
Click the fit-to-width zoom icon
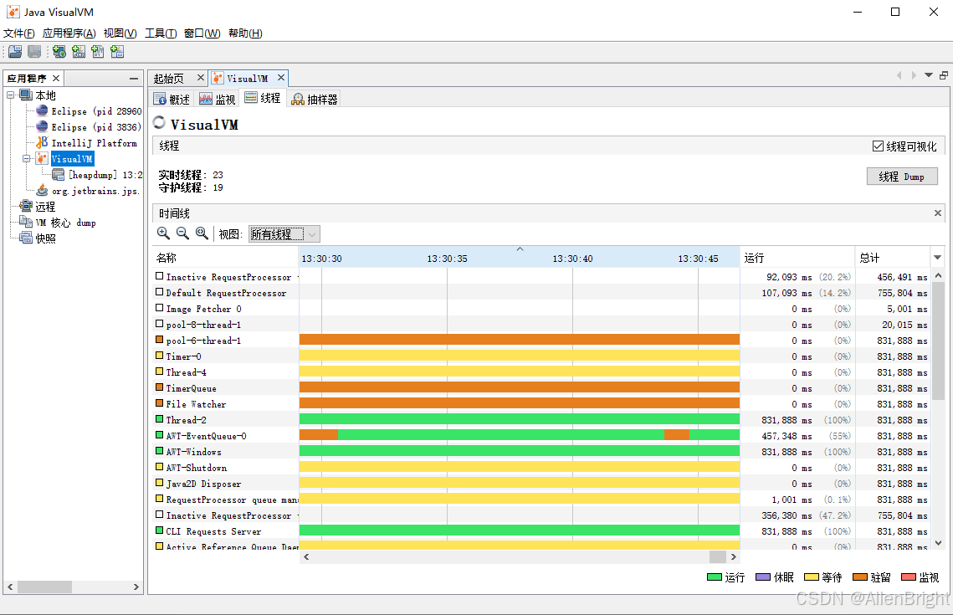tap(202, 233)
